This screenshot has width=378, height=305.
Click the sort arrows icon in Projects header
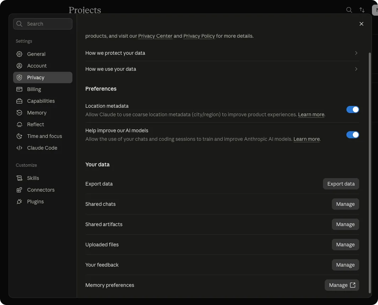[362, 10]
